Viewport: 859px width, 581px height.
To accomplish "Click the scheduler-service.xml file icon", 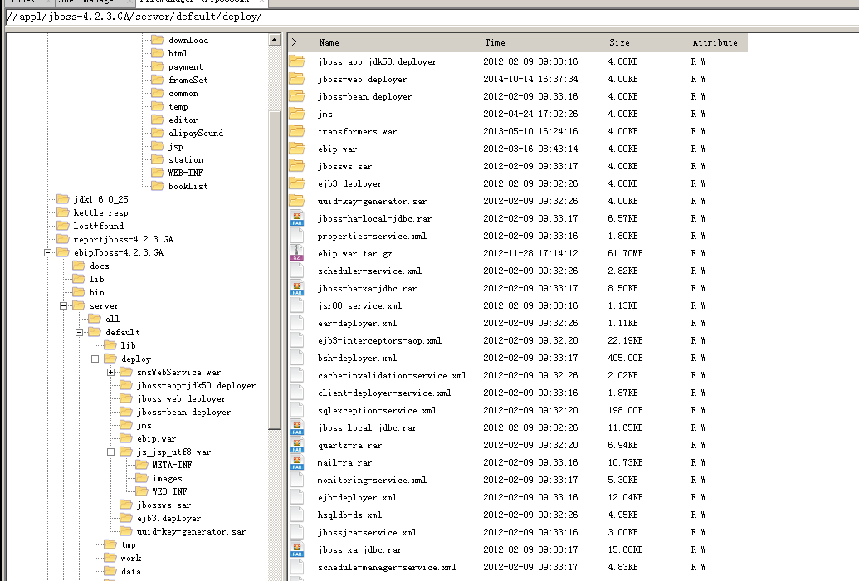I will click(x=297, y=271).
